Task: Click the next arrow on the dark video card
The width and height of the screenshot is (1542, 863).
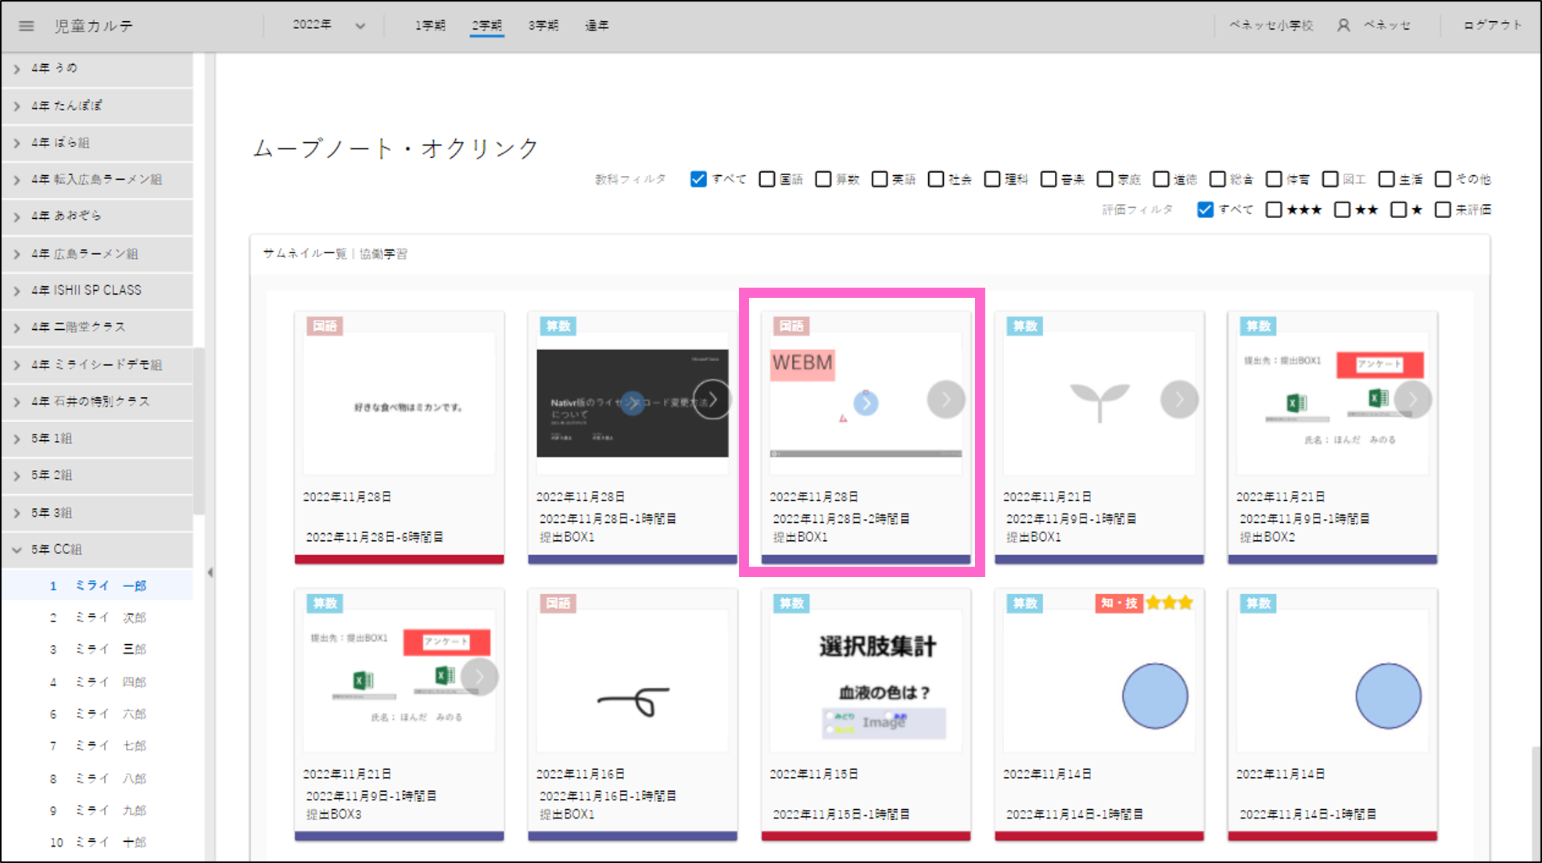Action: 712,399
